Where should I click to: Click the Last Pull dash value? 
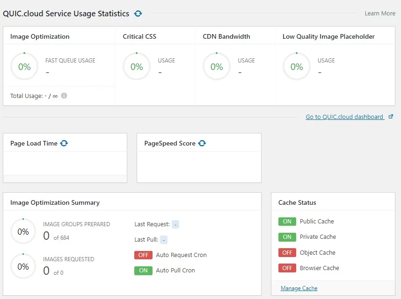(x=164, y=240)
